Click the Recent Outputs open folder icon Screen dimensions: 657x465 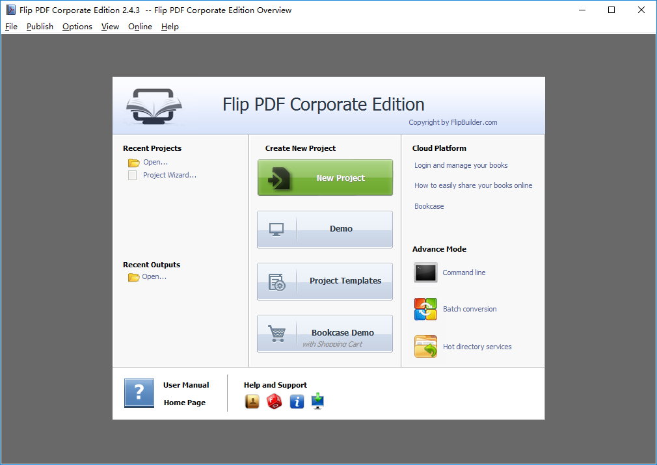pos(133,277)
